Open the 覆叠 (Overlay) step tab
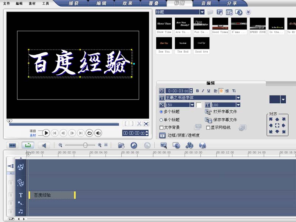Viewport: 296px width, 222px height. coord(153,3)
